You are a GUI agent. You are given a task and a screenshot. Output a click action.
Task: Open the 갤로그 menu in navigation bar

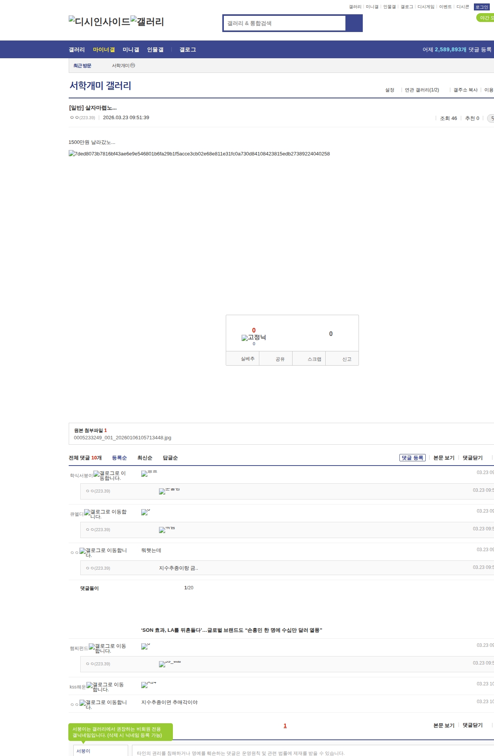tap(188, 49)
